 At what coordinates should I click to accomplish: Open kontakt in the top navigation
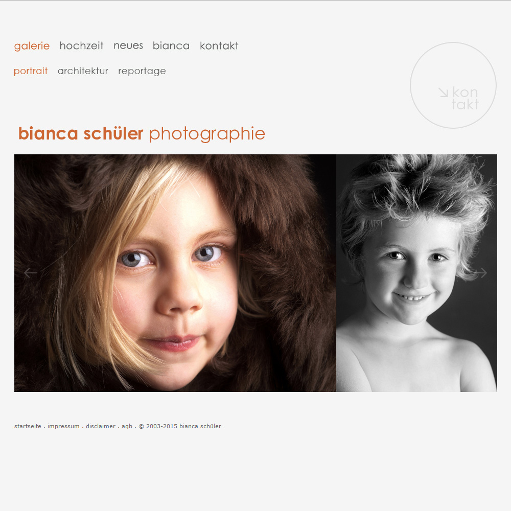pyautogui.click(x=219, y=45)
